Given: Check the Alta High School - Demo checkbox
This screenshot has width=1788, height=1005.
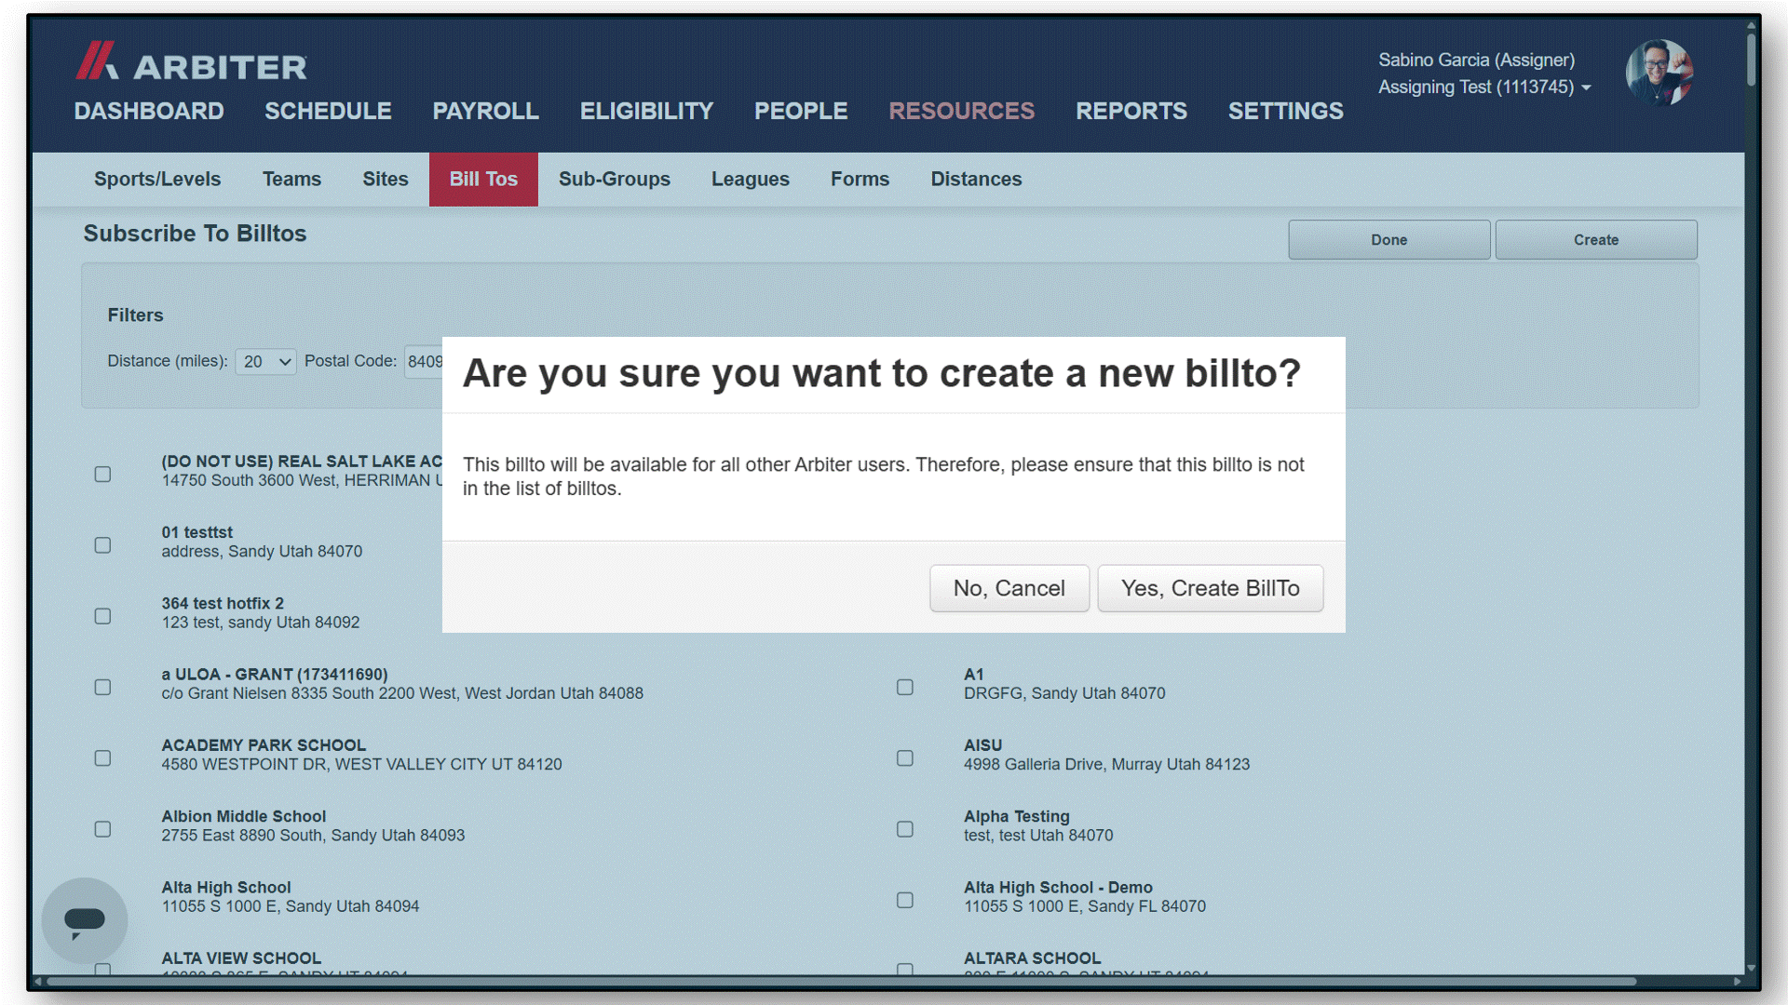Looking at the screenshot, I should coord(905,900).
